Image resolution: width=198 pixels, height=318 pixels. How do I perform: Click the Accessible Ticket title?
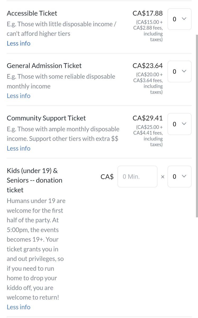[x=32, y=13]
